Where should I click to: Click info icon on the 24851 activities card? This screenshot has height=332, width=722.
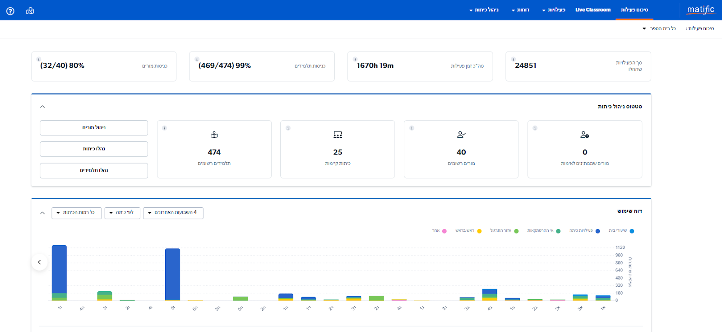[x=513, y=59]
